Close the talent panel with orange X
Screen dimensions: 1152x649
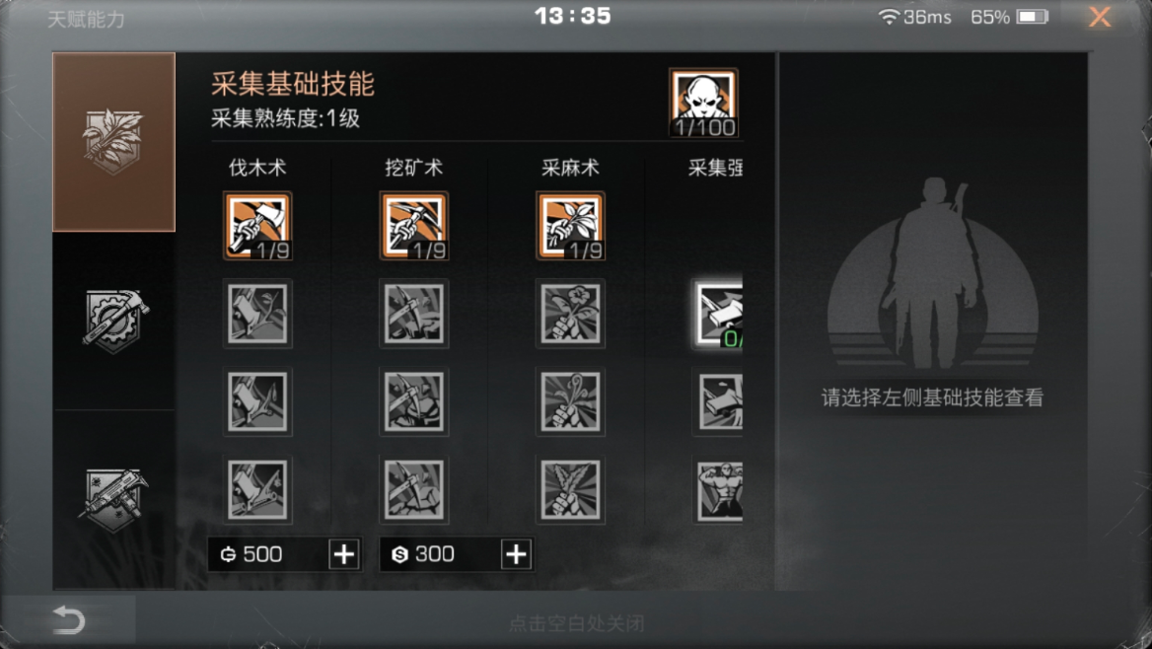[1100, 17]
